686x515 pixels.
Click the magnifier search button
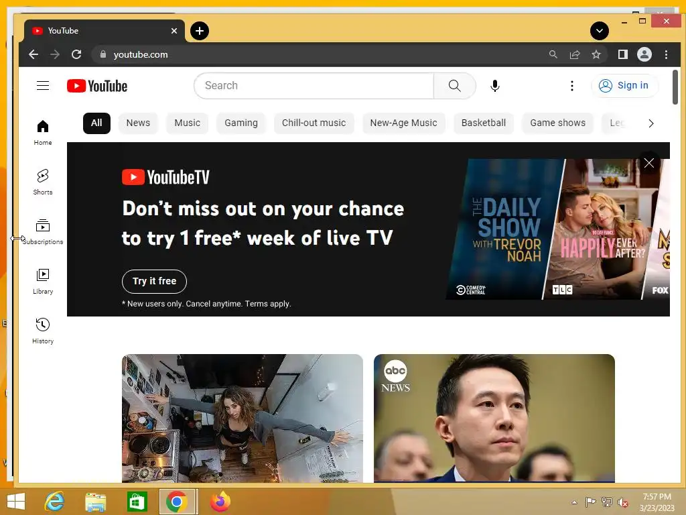click(x=455, y=85)
